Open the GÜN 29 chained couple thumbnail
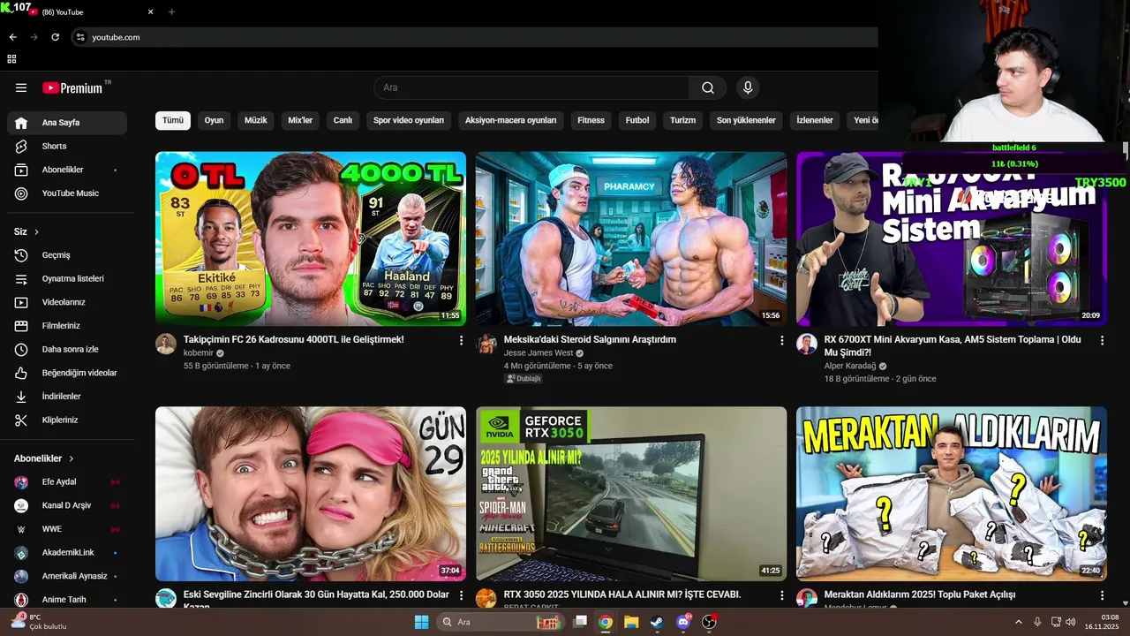Viewport: 1130px width, 636px height. coord(311,493)
